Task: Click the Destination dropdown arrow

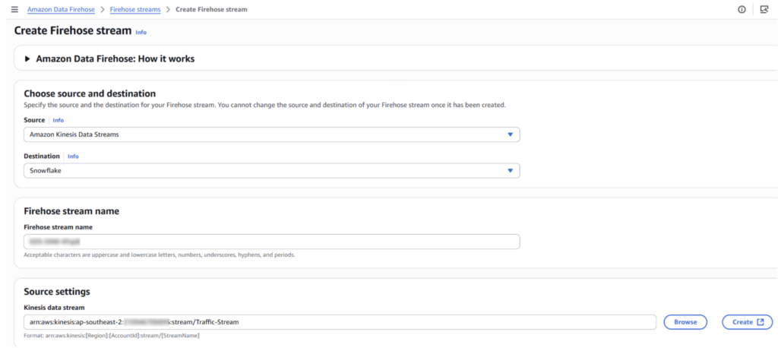Action: pyautogui.click(x=510, y=170)
